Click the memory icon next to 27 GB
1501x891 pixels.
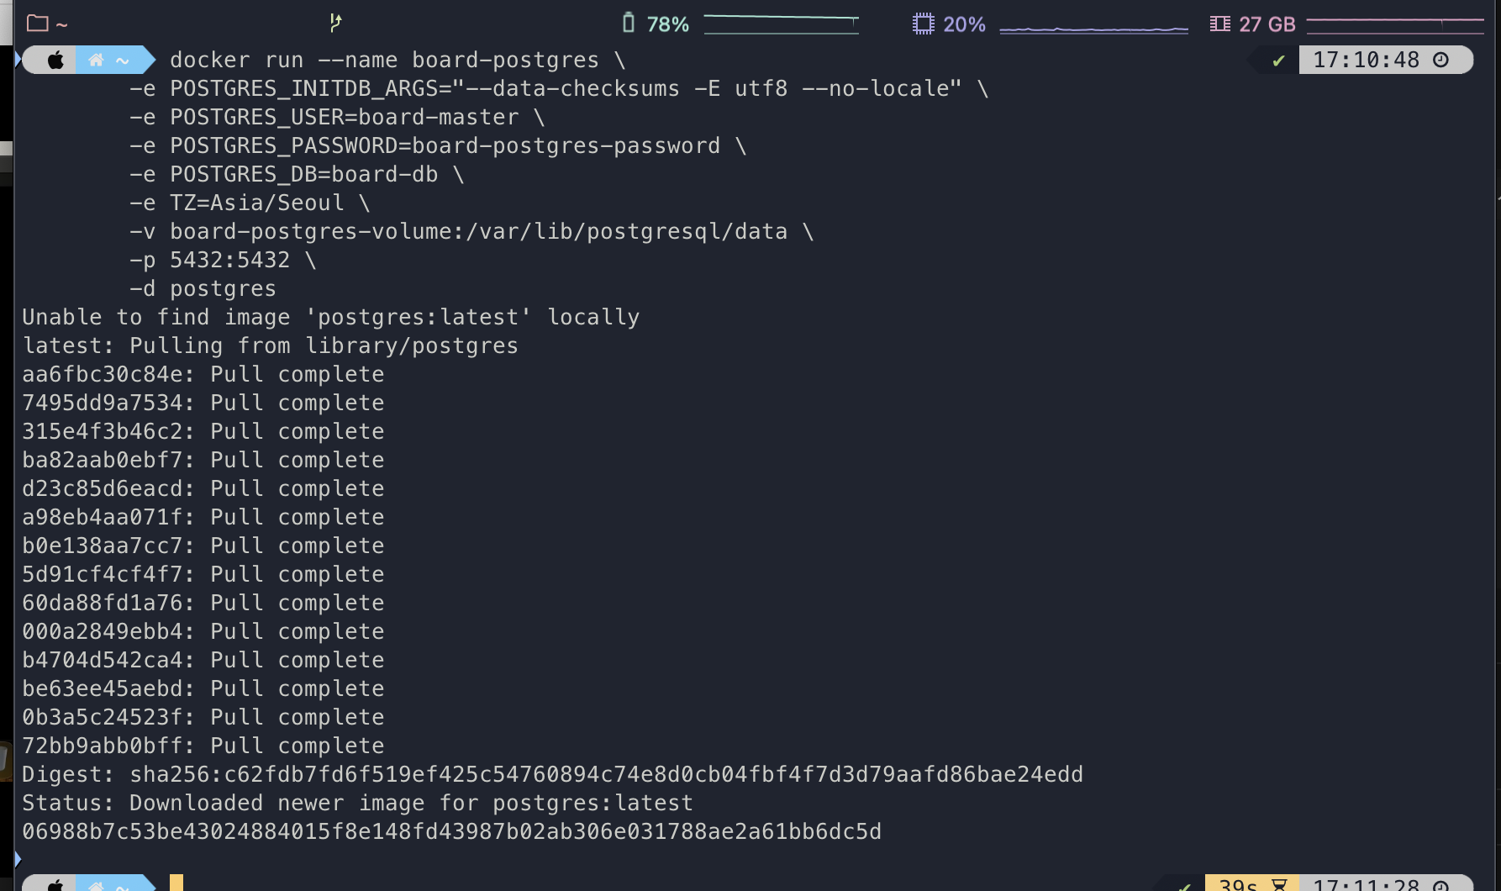coord(1219,24)
